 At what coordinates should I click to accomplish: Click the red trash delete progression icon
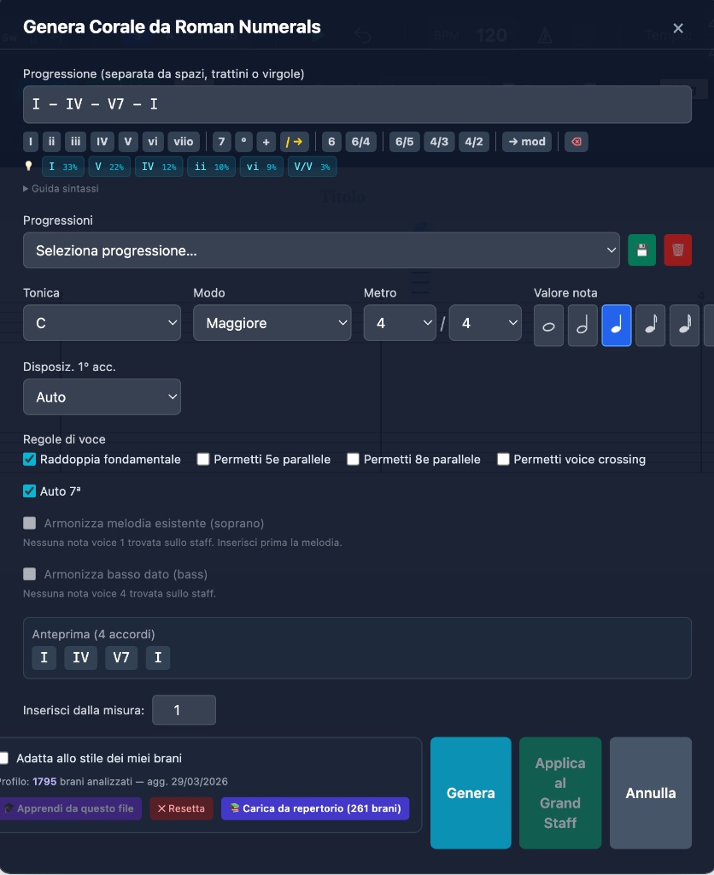click(677, 250)
